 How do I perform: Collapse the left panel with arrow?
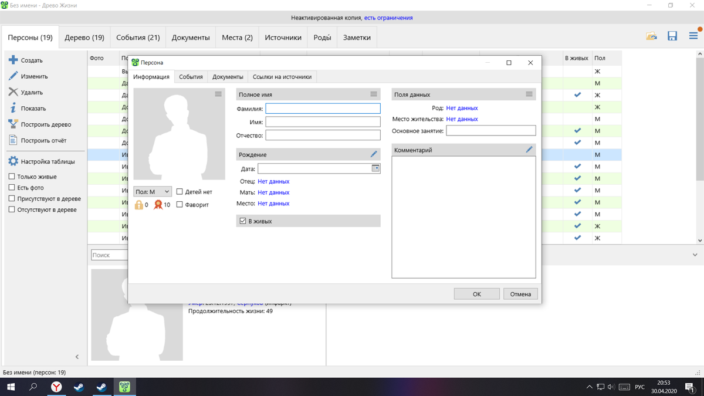click(77, 357)
